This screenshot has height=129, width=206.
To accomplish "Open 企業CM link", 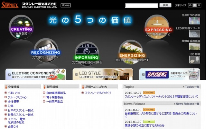I will click(13, 127).
